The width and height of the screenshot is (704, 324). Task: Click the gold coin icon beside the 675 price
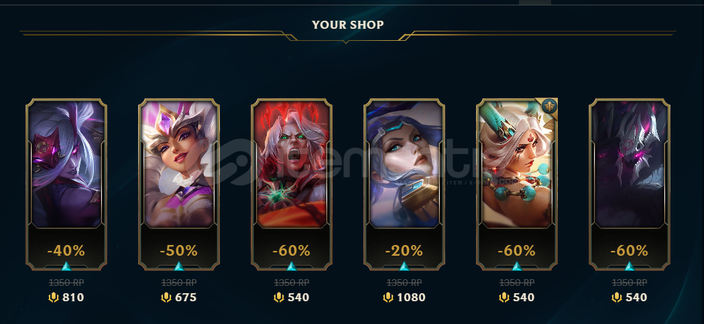pos(166,297)
